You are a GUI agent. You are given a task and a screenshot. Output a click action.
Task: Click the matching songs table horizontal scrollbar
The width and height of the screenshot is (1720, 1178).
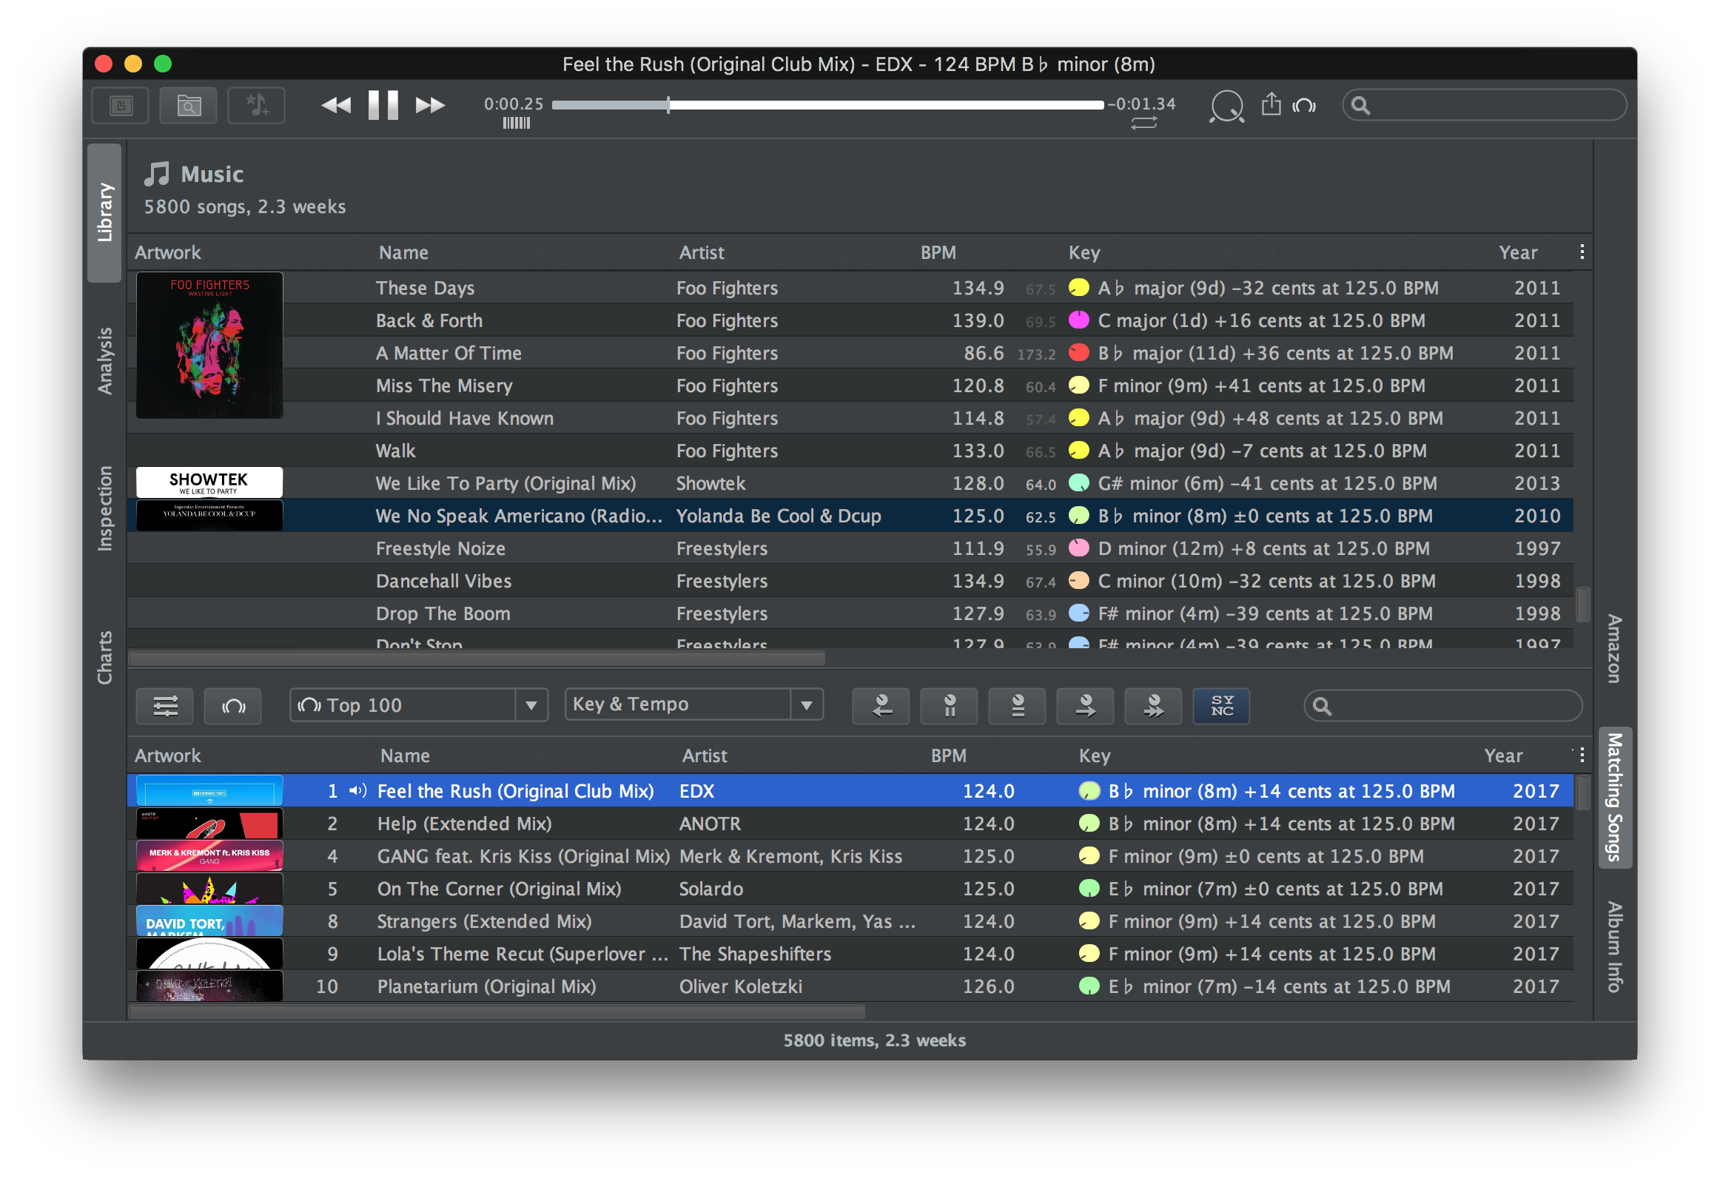click(x=497, y=1012)
